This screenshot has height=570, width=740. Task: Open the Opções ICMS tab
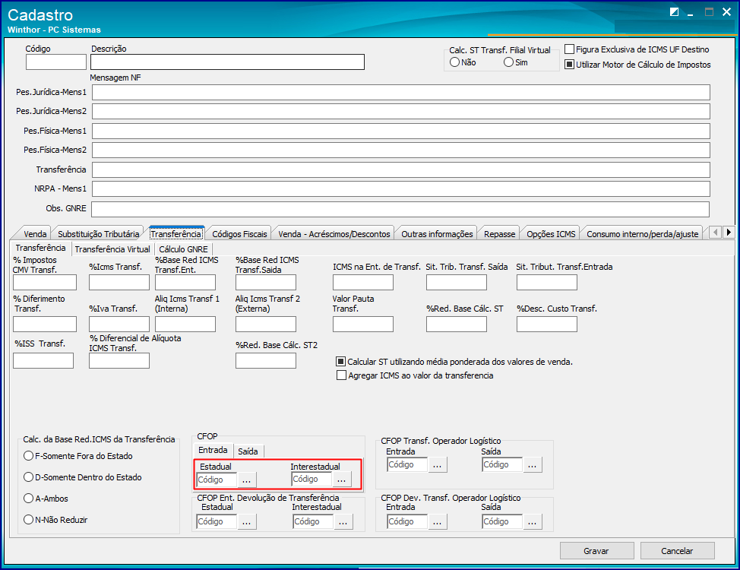point(551,234)
